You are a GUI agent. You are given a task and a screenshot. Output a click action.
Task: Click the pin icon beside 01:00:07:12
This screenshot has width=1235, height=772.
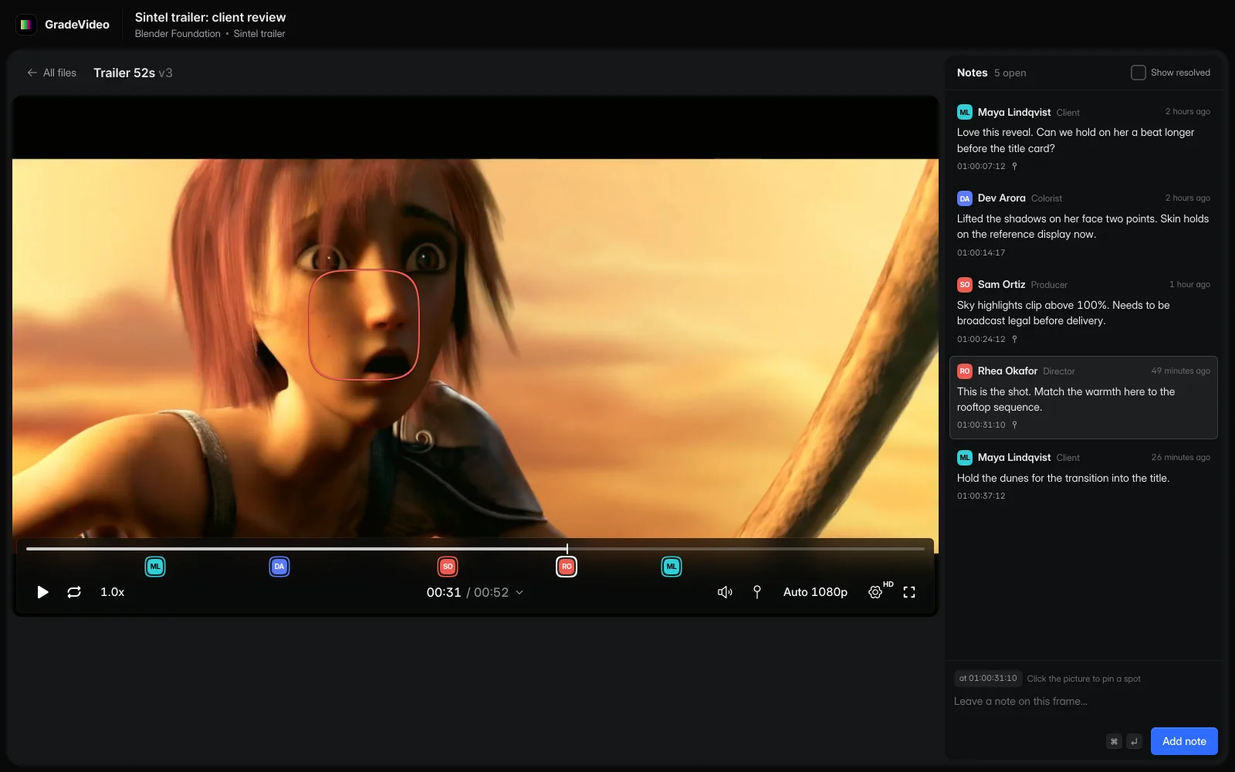click(x=1015, y=166)
